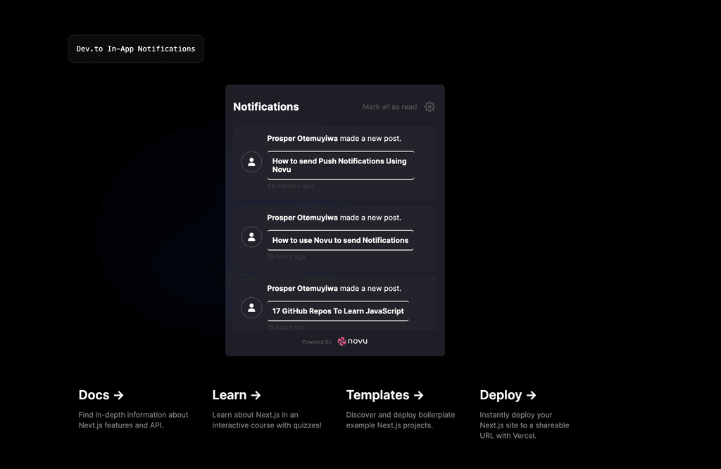Click the avatar on the GitHub Repos notification
The width and height of the screenshot is (721, 469).
251,308
